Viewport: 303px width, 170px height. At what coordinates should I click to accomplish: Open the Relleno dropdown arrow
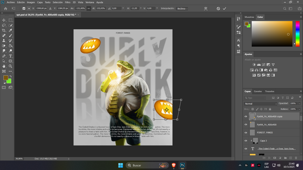299,109
